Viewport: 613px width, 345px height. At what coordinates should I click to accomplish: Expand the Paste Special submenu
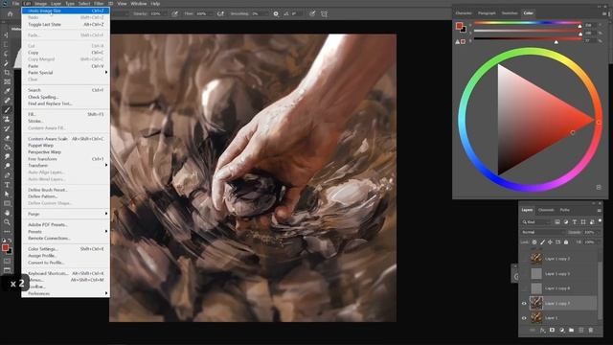66,73
